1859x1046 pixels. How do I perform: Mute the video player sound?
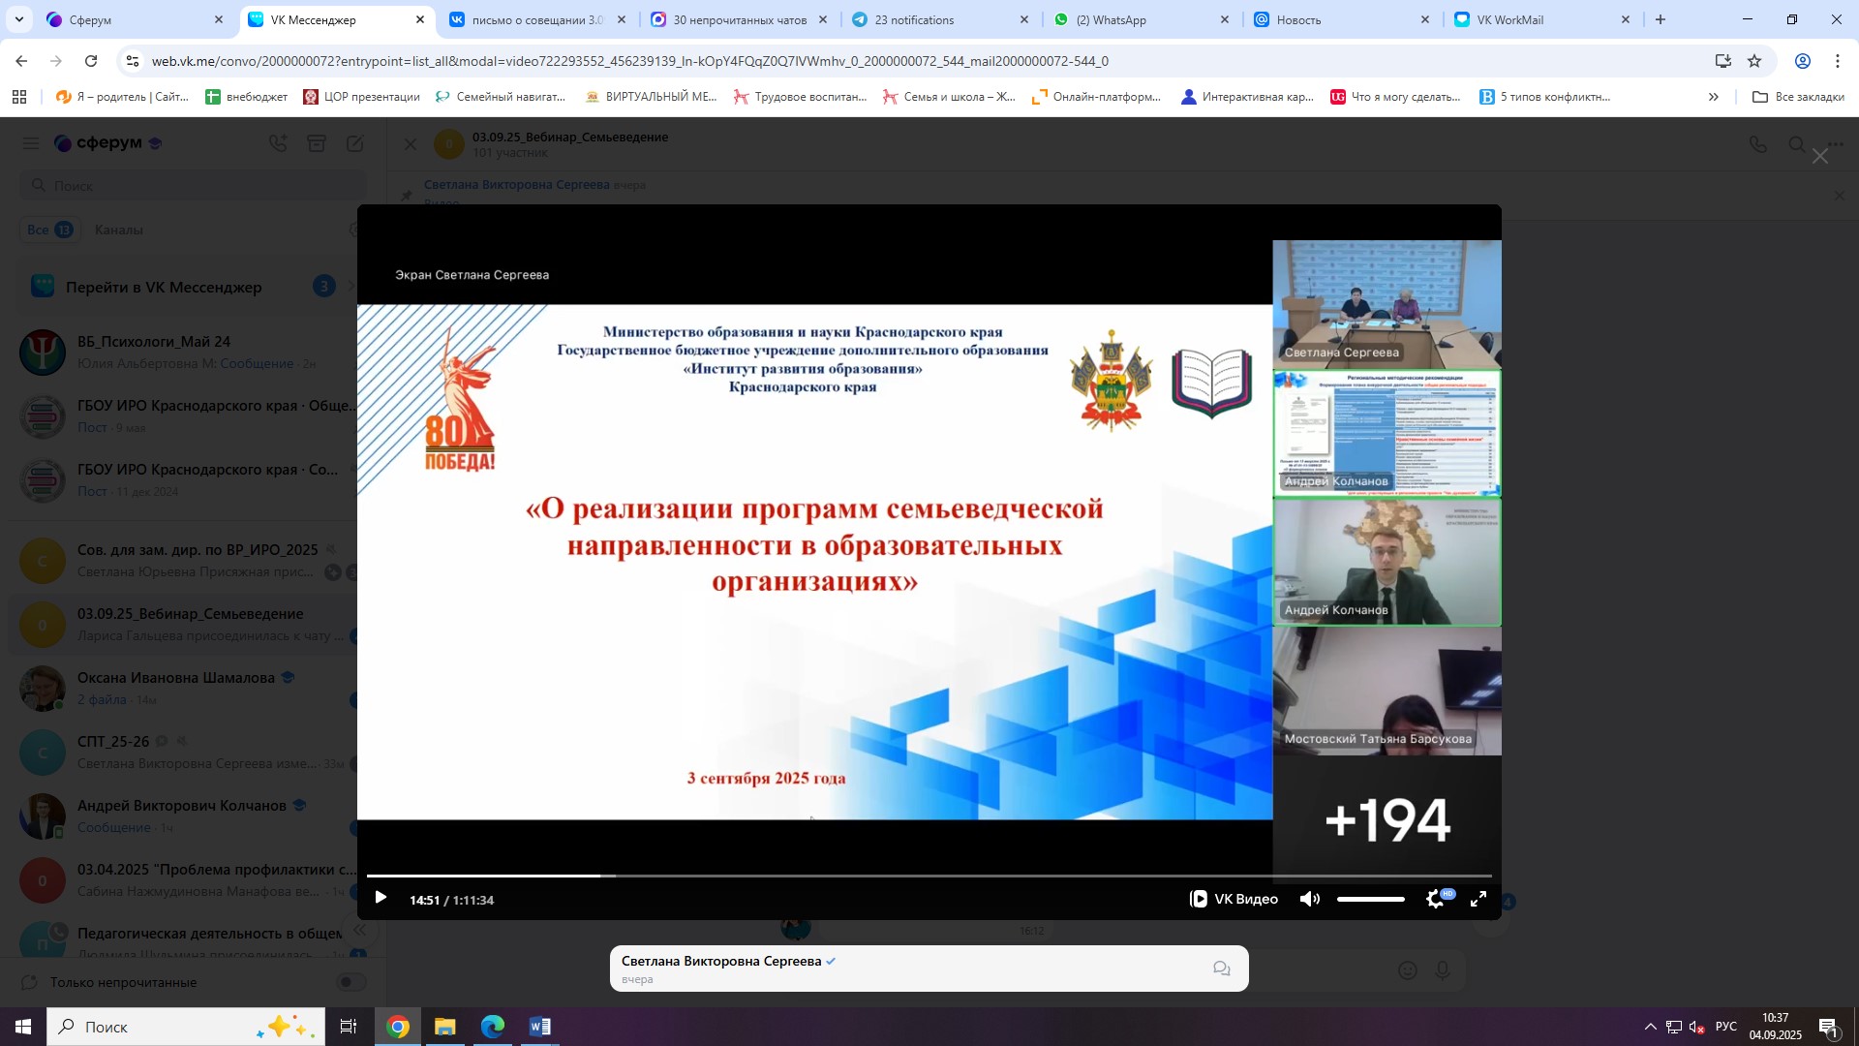pos(1309,900)
